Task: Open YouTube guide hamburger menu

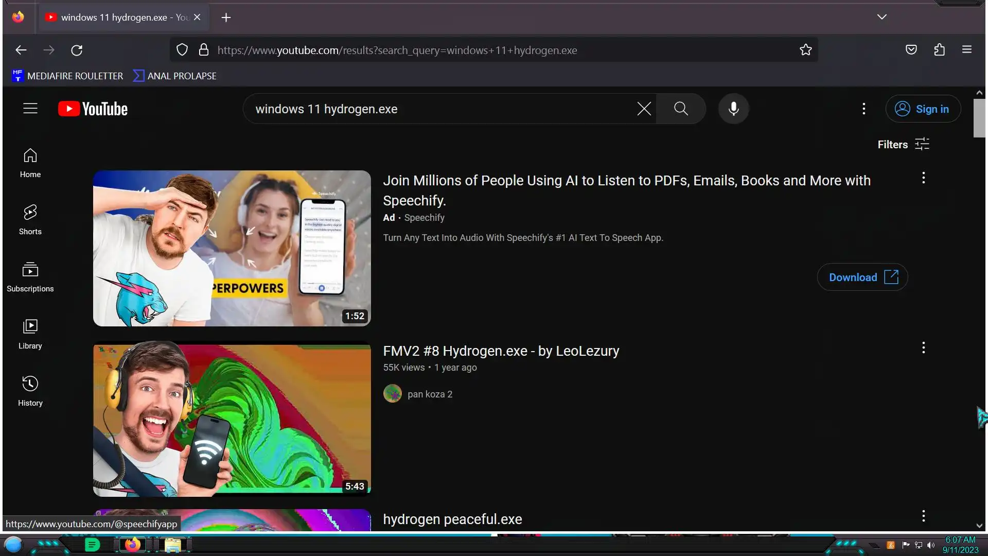Action: 30,109
